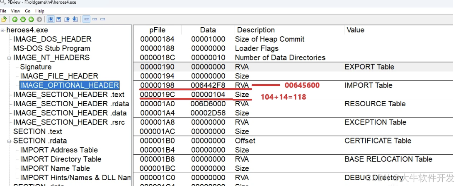Select IMAGE_DOS_HEADER in the tree
Viewport: 456px width, 186px height.
click(x=52, y=39)
